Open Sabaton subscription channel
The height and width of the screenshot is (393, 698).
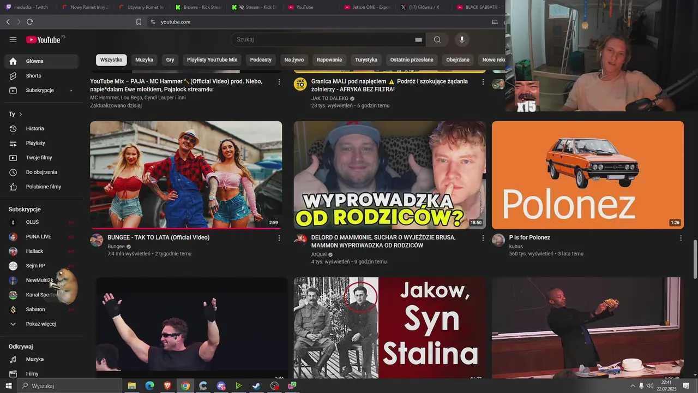coord(41,309)
